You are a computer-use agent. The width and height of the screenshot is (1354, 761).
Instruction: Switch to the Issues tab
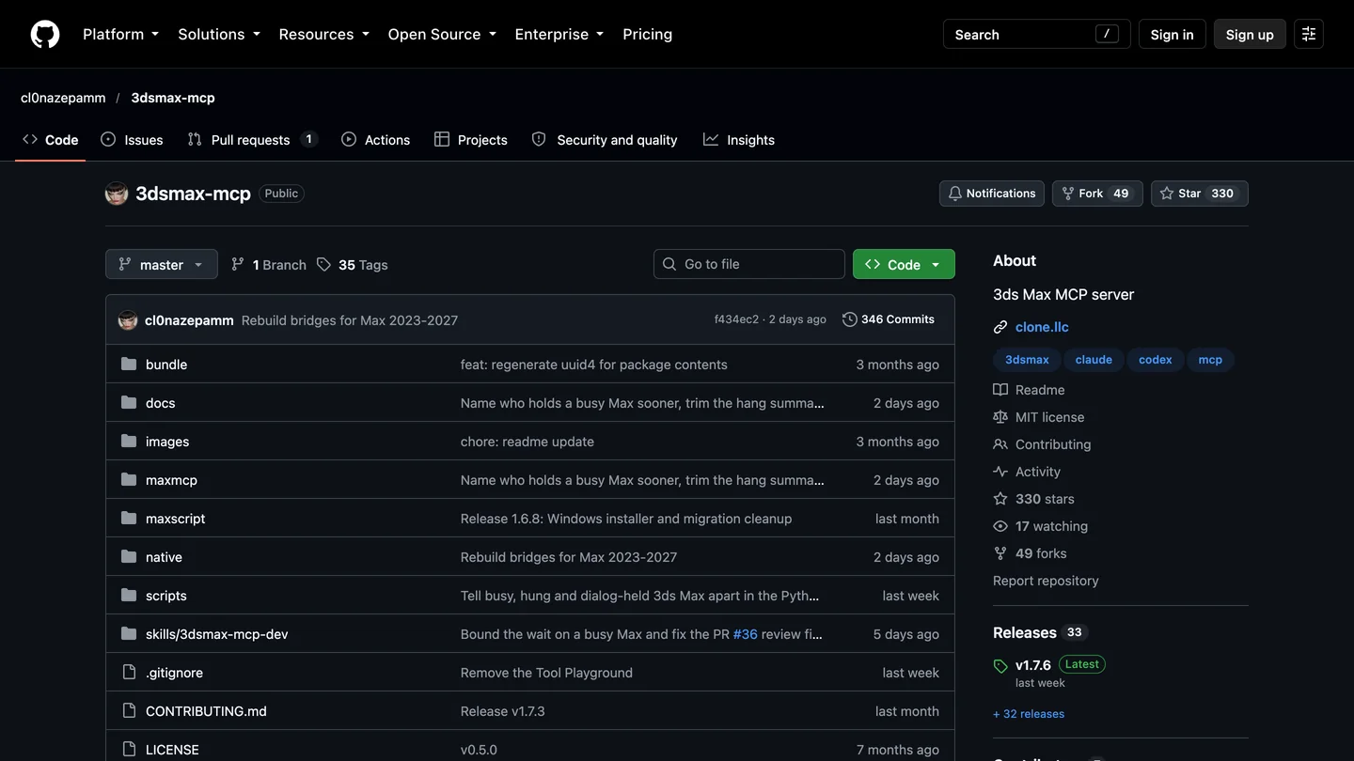(x=132, y=140)
